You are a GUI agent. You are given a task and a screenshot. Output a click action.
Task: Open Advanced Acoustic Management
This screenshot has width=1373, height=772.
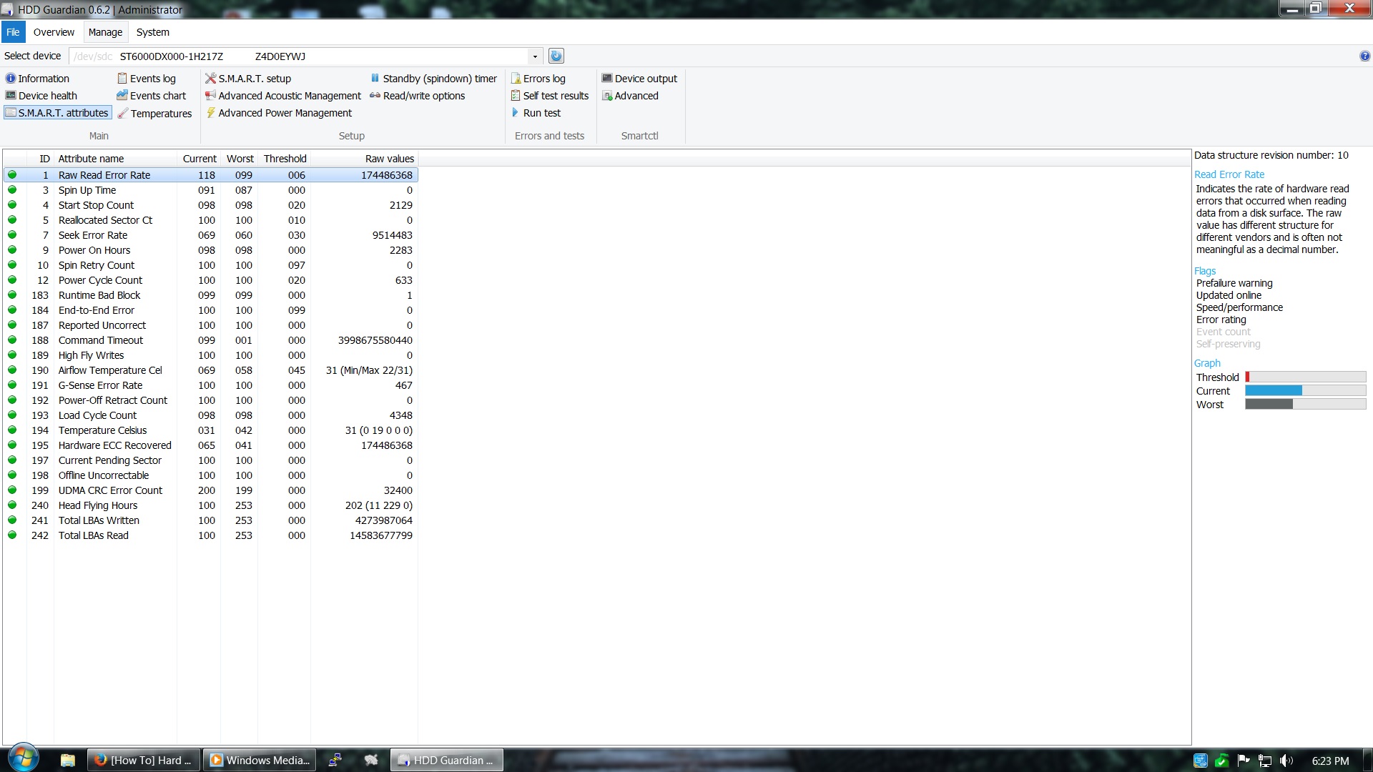(283, 96)
